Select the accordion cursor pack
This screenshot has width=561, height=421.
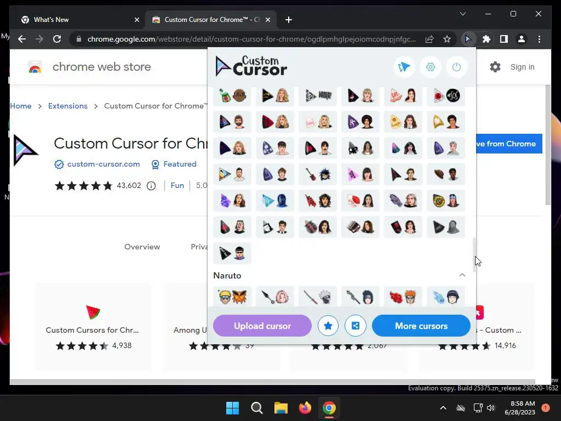[x=360, y=227]
